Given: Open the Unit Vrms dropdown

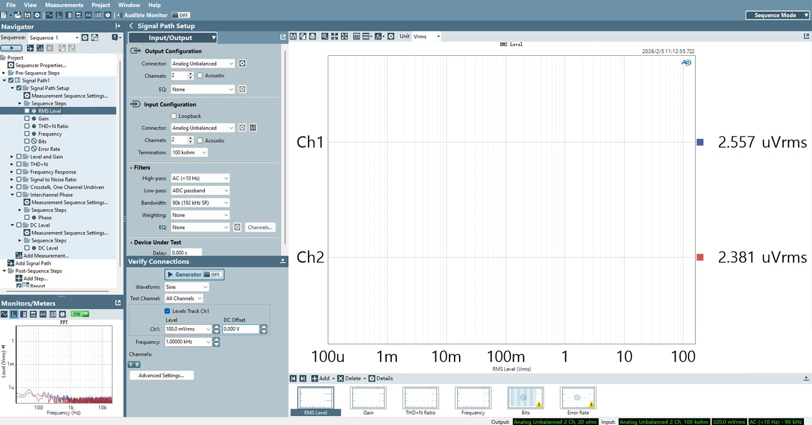Looking at the screenshot, I should pos(426,37).
